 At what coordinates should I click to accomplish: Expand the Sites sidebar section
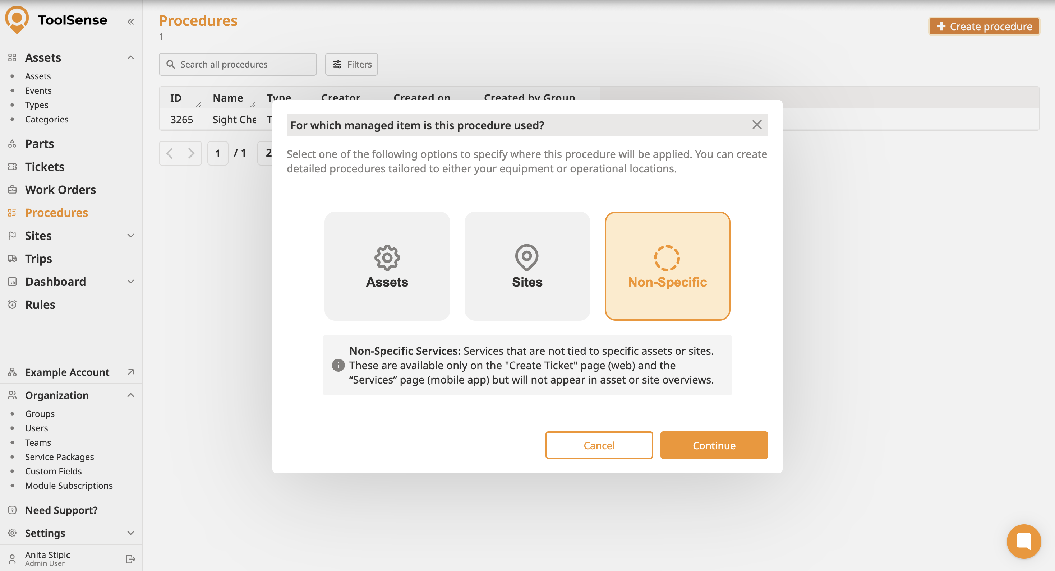pos(131,236)
